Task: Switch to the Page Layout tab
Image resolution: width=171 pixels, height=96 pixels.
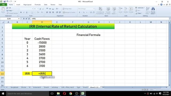Action: tap(27, 5)
